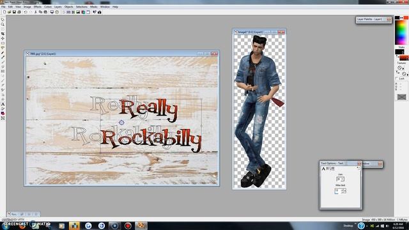This screenshot has height=230, width=409.
Task: Open the foreground texture flyout arrow
Action: coord(403,68)
